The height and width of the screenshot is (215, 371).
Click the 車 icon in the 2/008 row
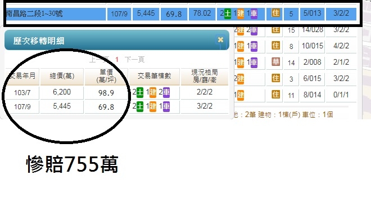(x=254, y=63)
